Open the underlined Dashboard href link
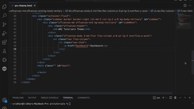The image size is (194, 109). point(82,46)
